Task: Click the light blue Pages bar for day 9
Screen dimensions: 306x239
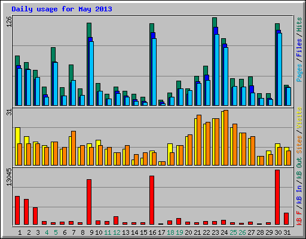Action: pyautogui.click(x=91, y=73)
